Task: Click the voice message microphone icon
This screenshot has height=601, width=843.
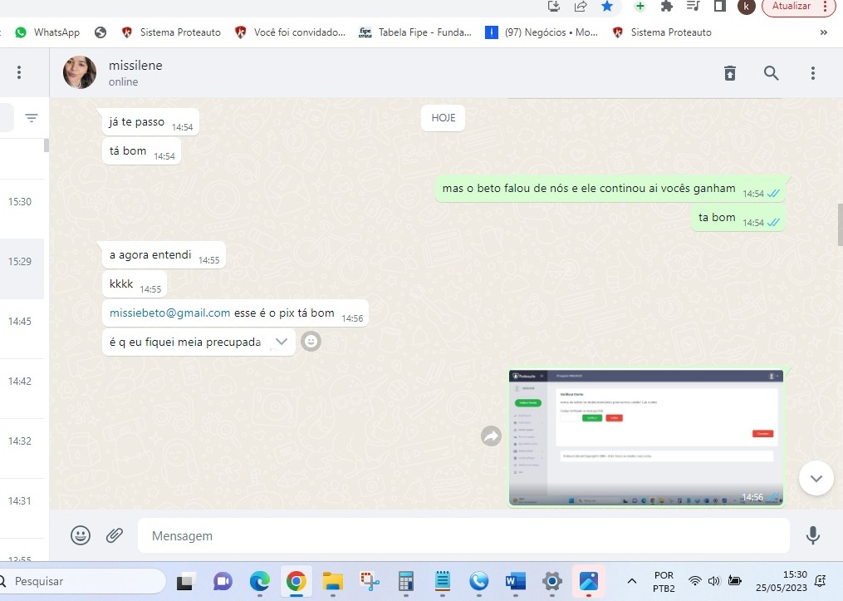Action: click(813, 536)
